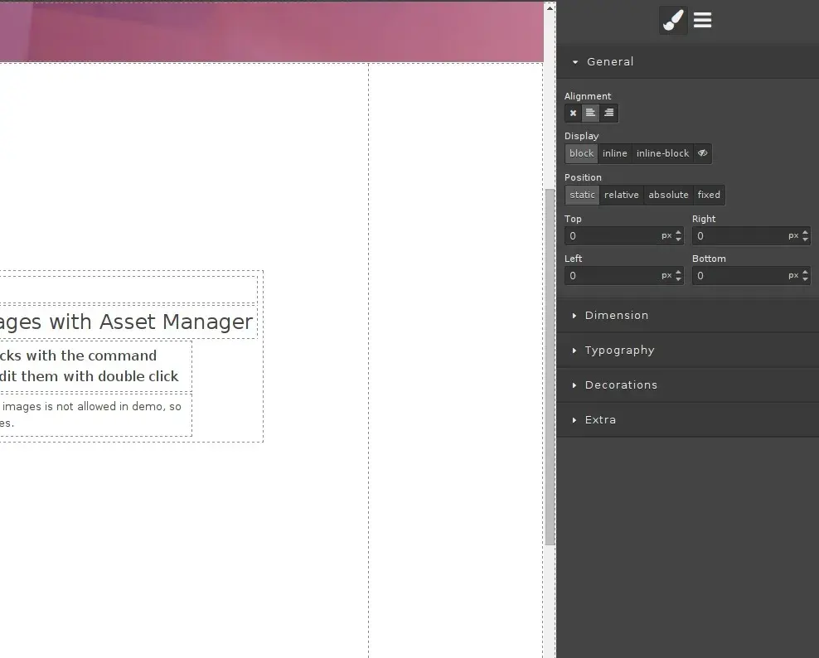Decrease Left value with down arrow
Image resolution: width=819 pixels, height=658 pixels.
(x=679, y=279)
